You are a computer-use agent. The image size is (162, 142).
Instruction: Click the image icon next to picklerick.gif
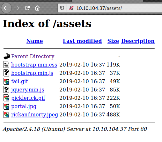[x=6, y=98]
